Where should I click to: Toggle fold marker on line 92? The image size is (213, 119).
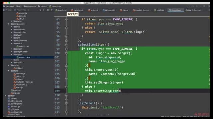66,20
